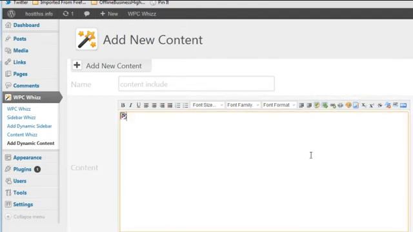Increase indent using the indent icon
Viewport: 413px width, 232px height.
coord(309,105)
